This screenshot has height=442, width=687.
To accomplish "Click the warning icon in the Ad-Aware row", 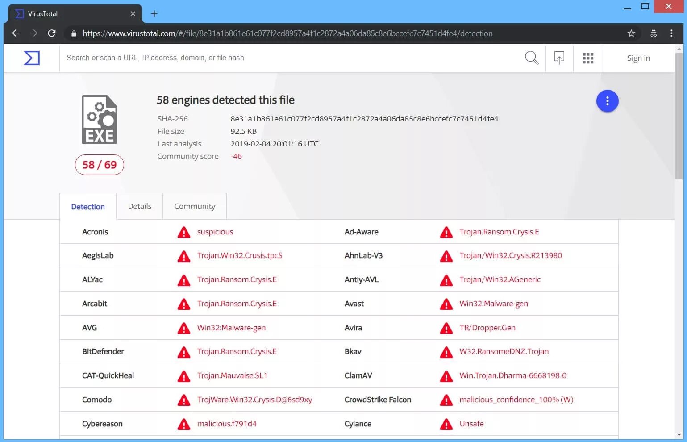I will (x=446, y=232).
